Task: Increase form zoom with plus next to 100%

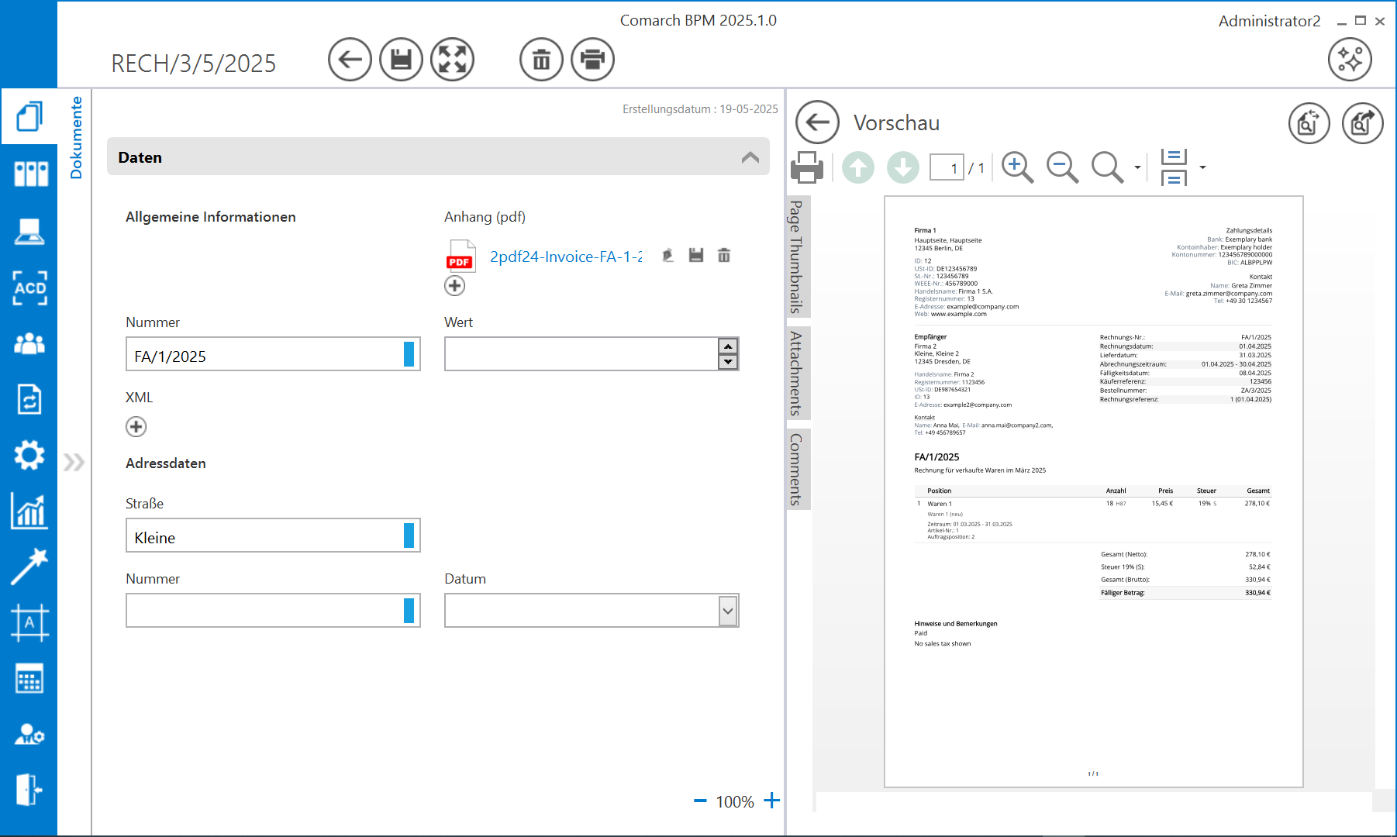Action: (771, 801)
